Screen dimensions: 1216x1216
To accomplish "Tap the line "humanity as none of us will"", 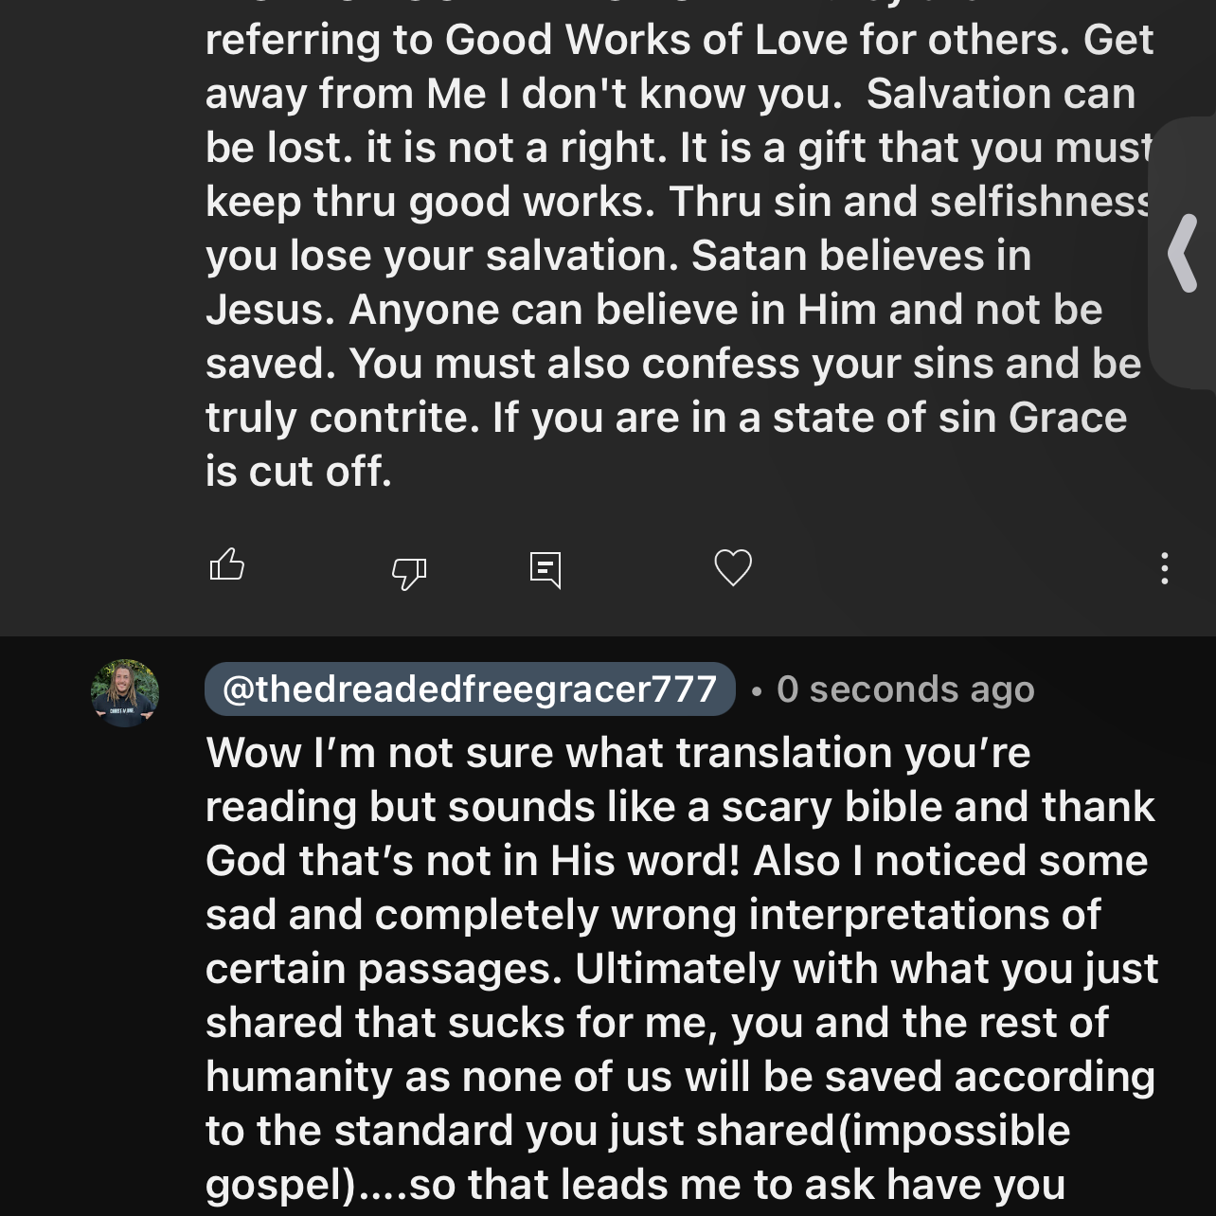I will point(679,1077).
